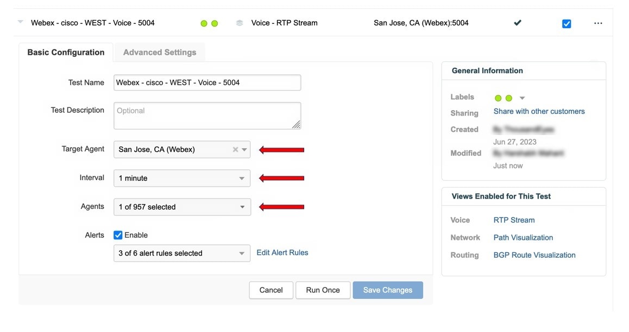Click the Test Description text area
Image resolution: width=629 pixels, height=332 pixels.
tap(207, 116)
